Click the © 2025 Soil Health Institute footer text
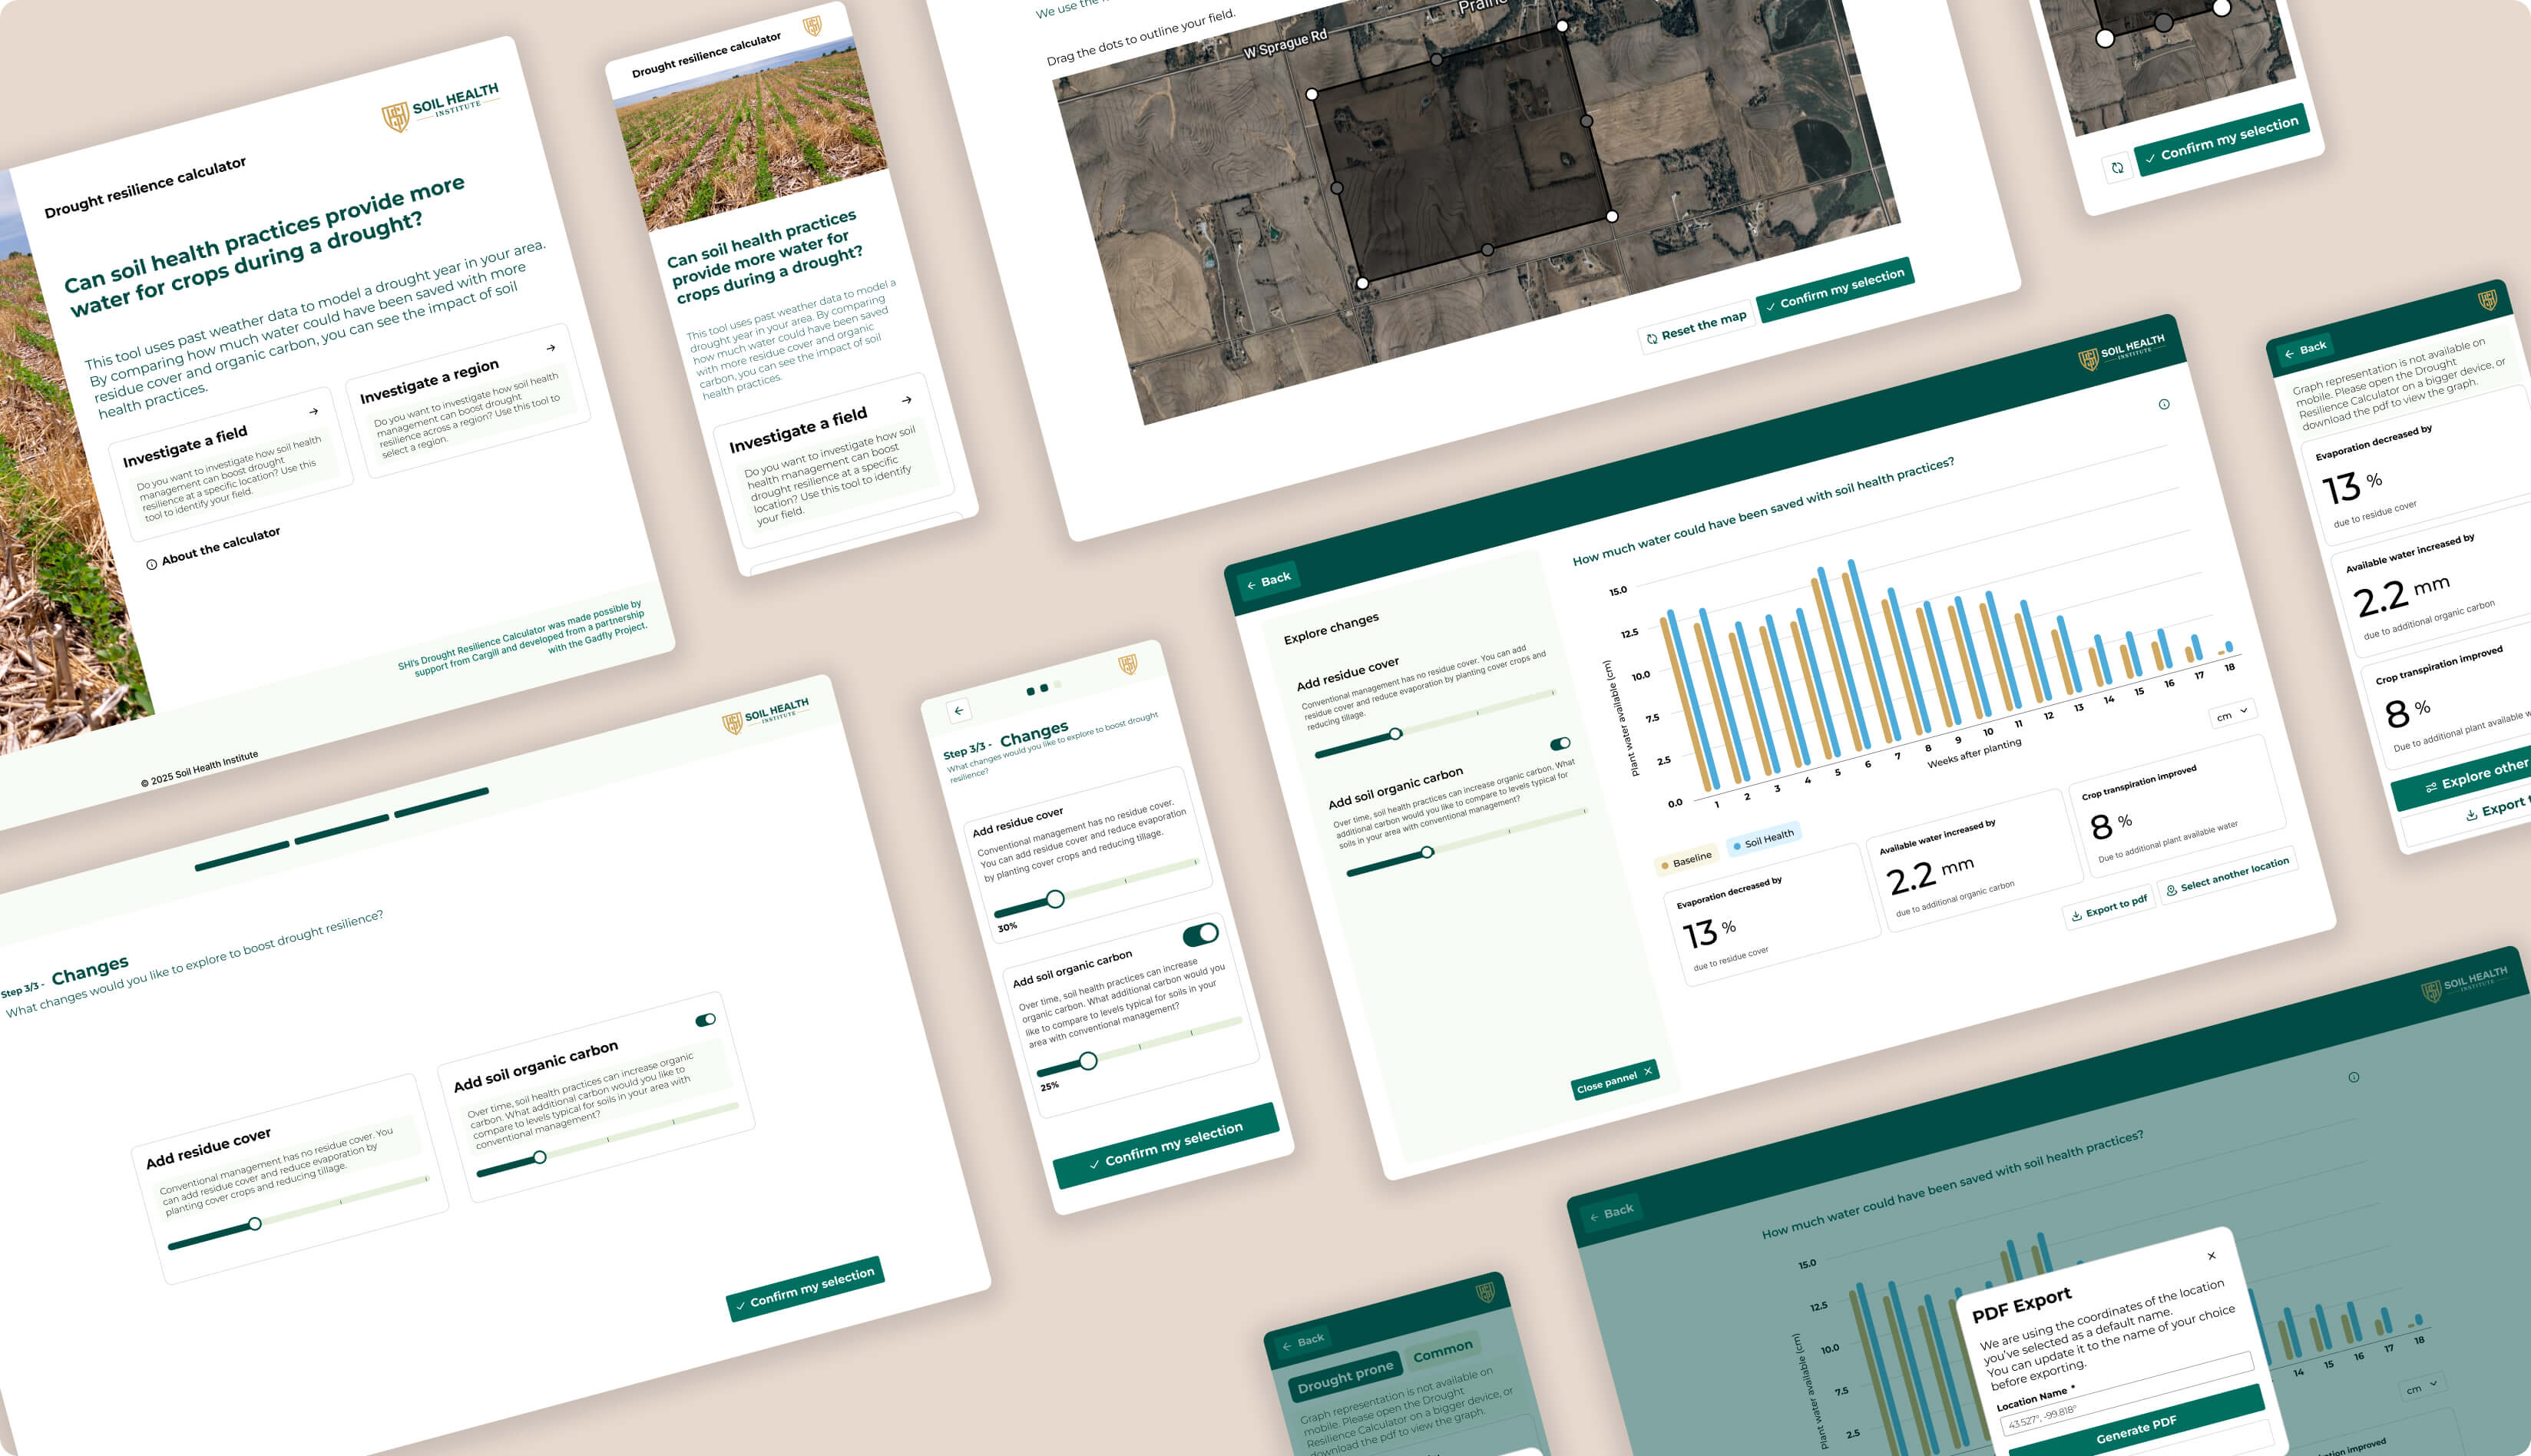Screen dimensions: 2531x1456 pyautogui.click(x=199, y=767)
